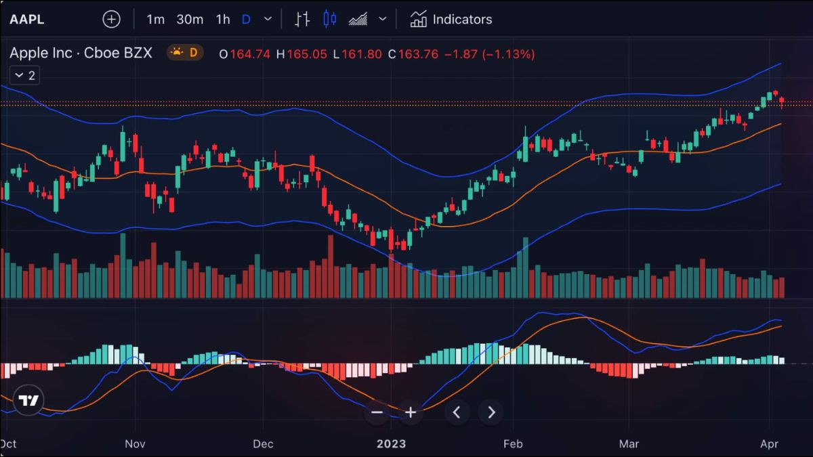The image size is (813, 457).
Task: Zoom in using the plus button
Action: click(410, 412)
